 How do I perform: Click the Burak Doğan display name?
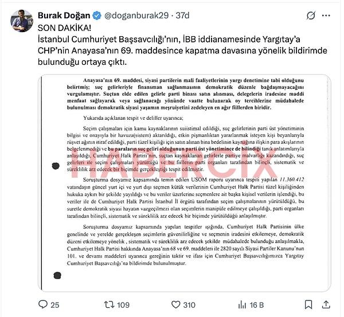tap(64, 15)
